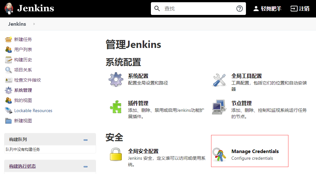Click 配置全局设置和路径 description
The width and height of the screenshot is (316, 174).
tap(148, 83)
